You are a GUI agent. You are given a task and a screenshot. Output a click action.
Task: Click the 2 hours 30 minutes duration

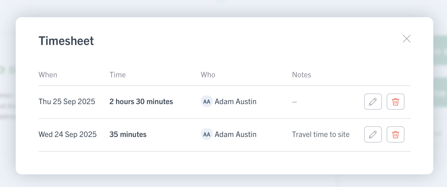point(141,102)
